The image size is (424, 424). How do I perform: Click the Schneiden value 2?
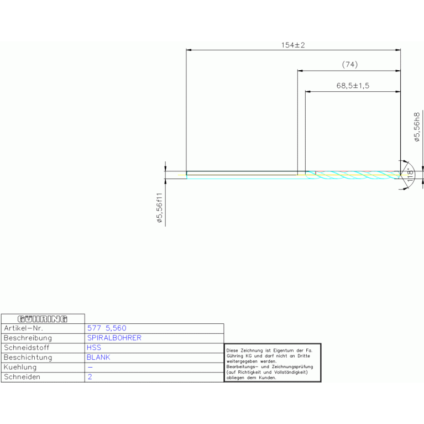[90, 377]
